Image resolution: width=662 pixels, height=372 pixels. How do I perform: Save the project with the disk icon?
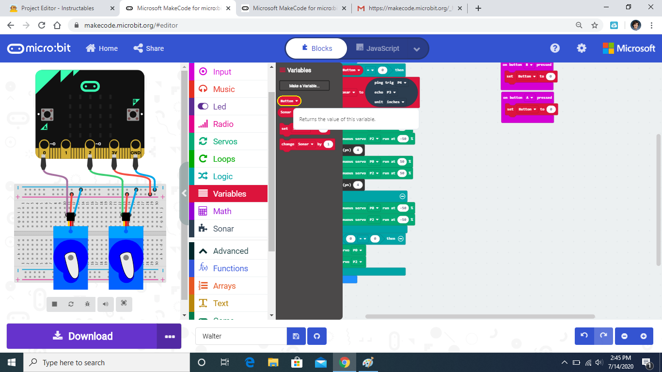(296, 336)
